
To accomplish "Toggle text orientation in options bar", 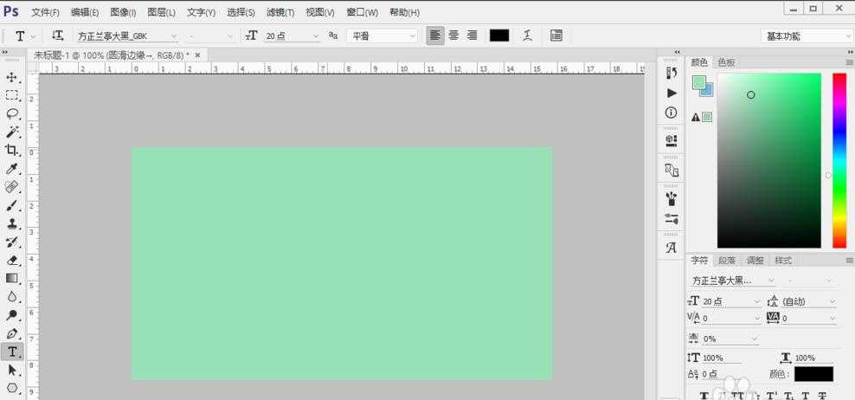I will 57,35.
